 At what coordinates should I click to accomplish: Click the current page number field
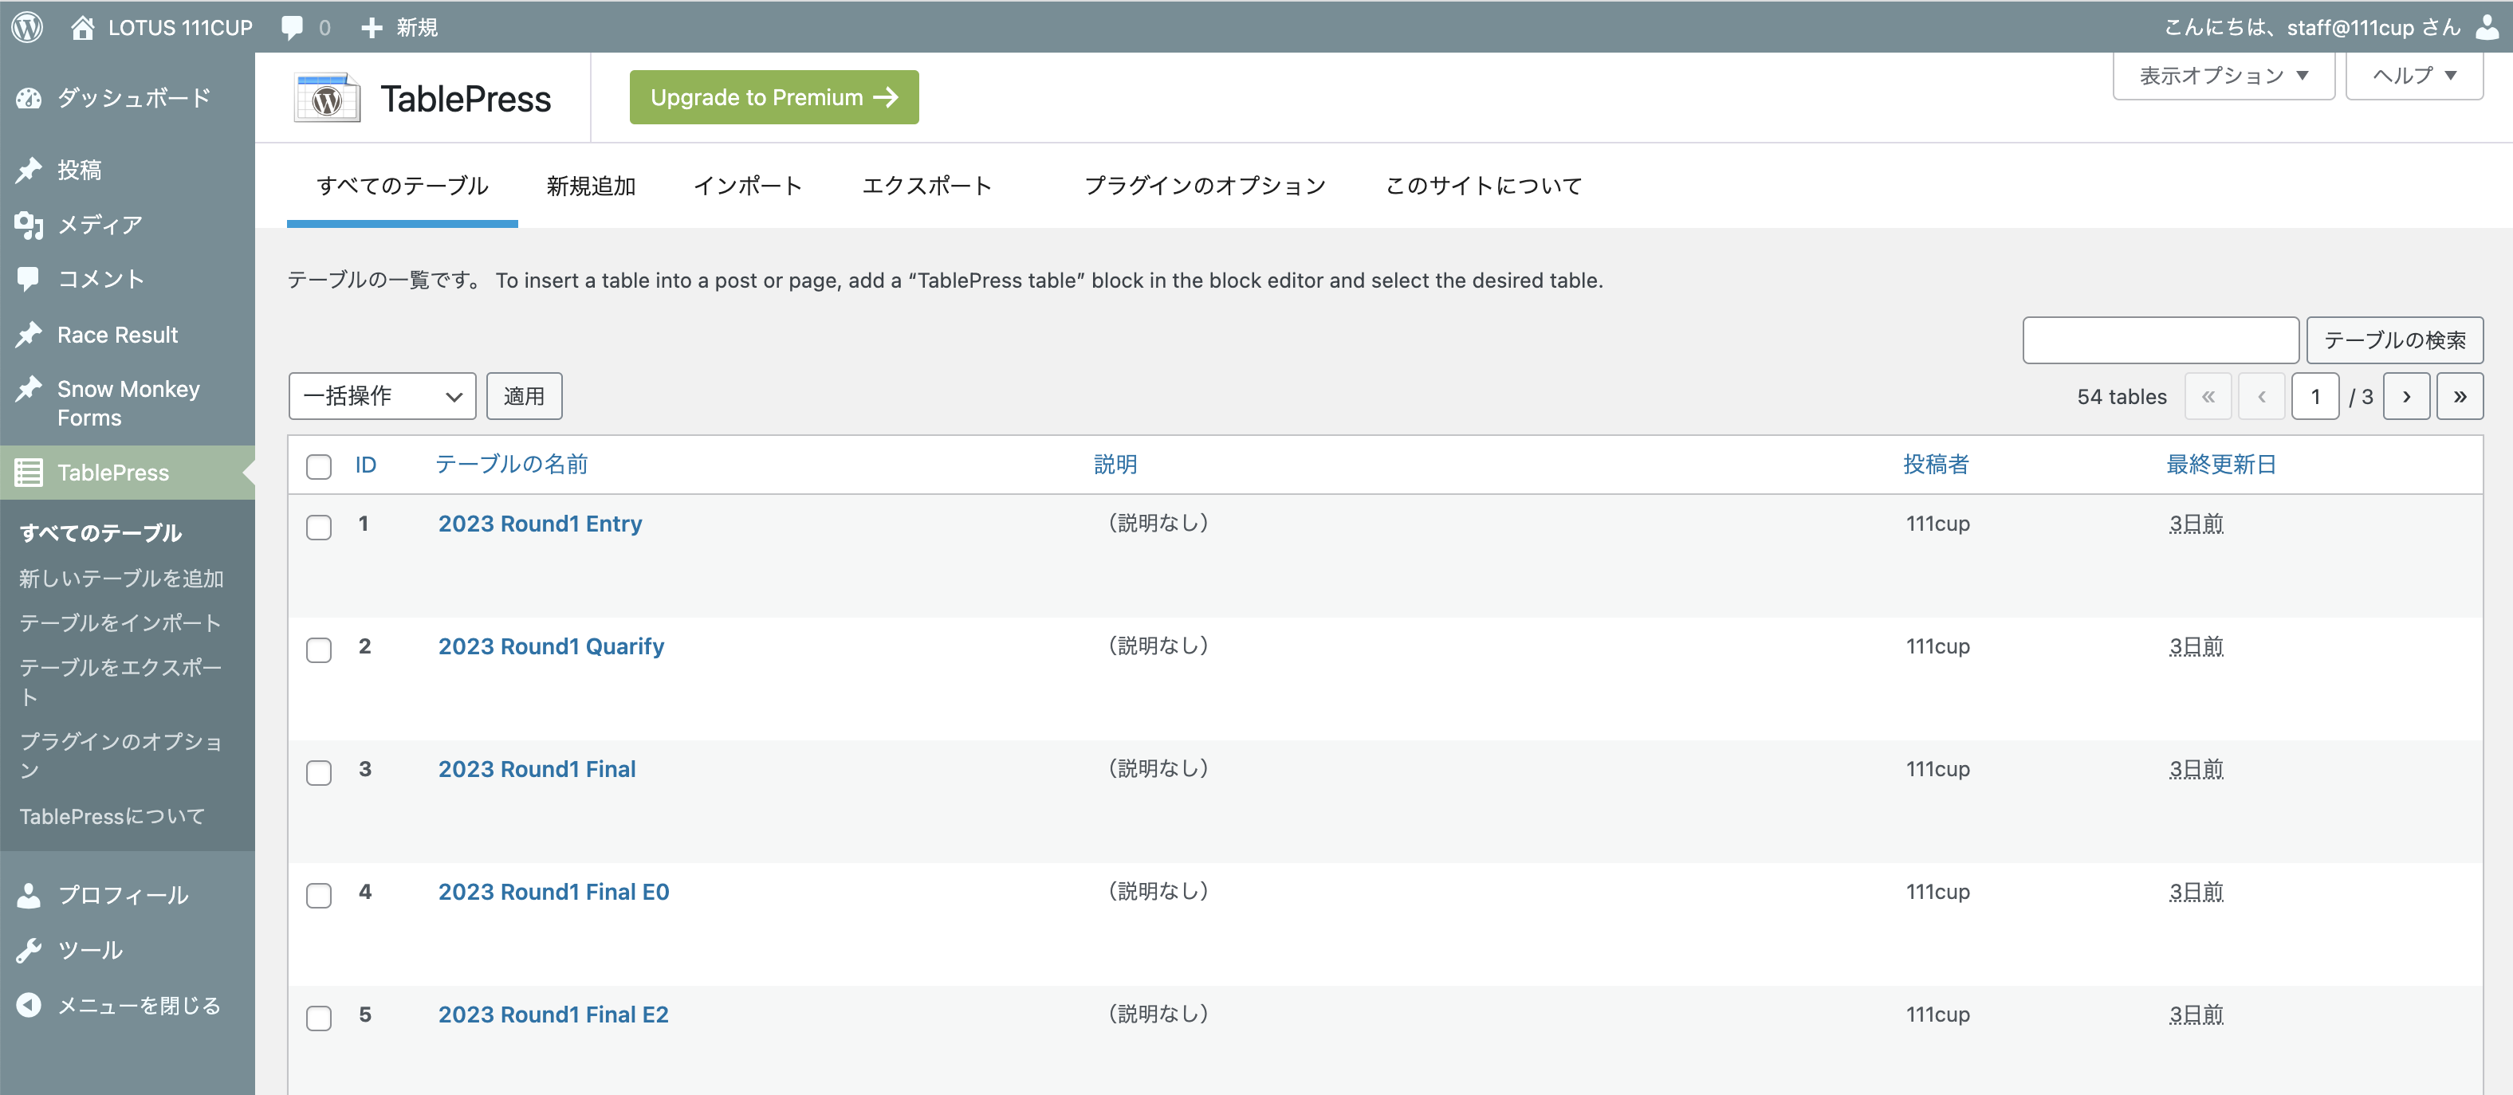click(x=2315, y=396)
